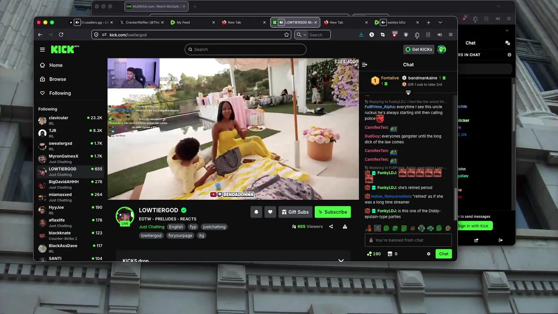558x314 pixels.
Task: Open the Just Chatting category link
Action: pyautogui.click(x=152, y=227)
